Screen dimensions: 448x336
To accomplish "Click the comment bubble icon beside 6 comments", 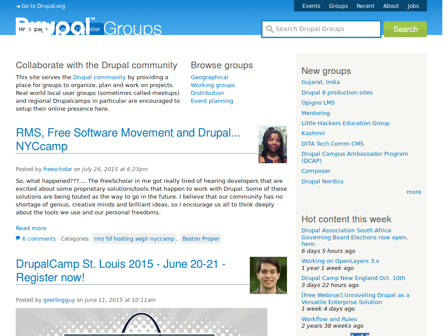I will coord(18,238).
